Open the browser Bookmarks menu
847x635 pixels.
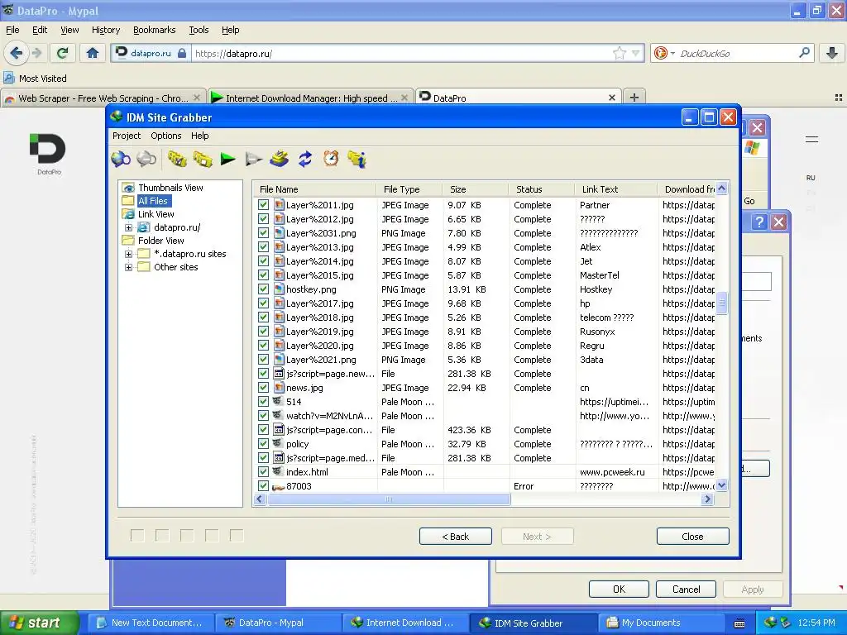[155, 30]
